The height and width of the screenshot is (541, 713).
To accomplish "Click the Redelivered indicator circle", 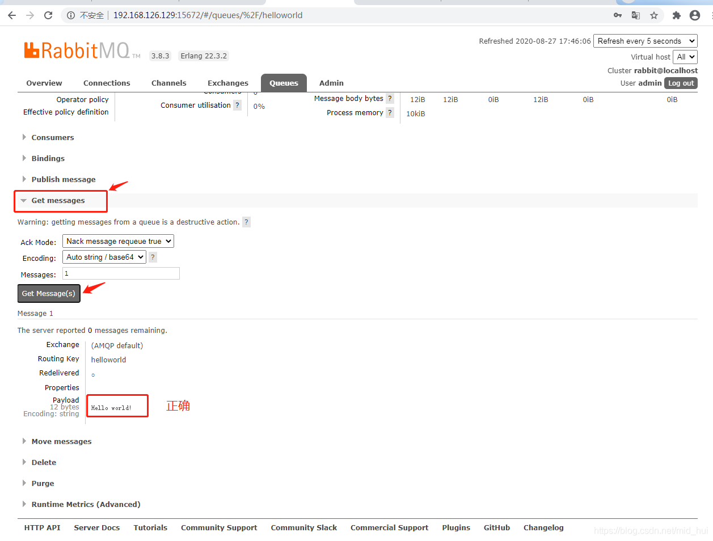I will point(93,375).
